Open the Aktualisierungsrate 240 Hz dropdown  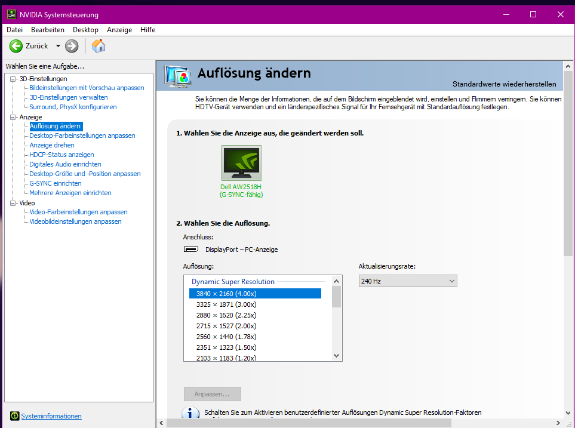(x=408, y=281)
